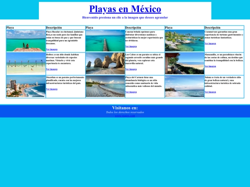Click the Bacalar dock beach thumbnail

coord(26,41)
